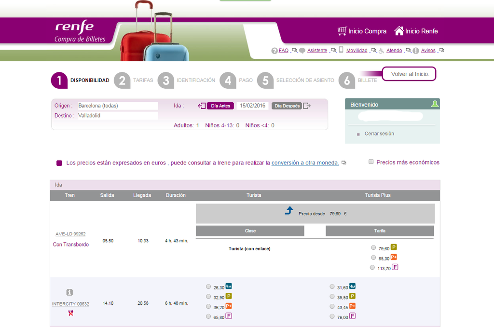Click the Día Antes button
The width and height of the screenshot is (494, 327).
(x=220, y=106)
